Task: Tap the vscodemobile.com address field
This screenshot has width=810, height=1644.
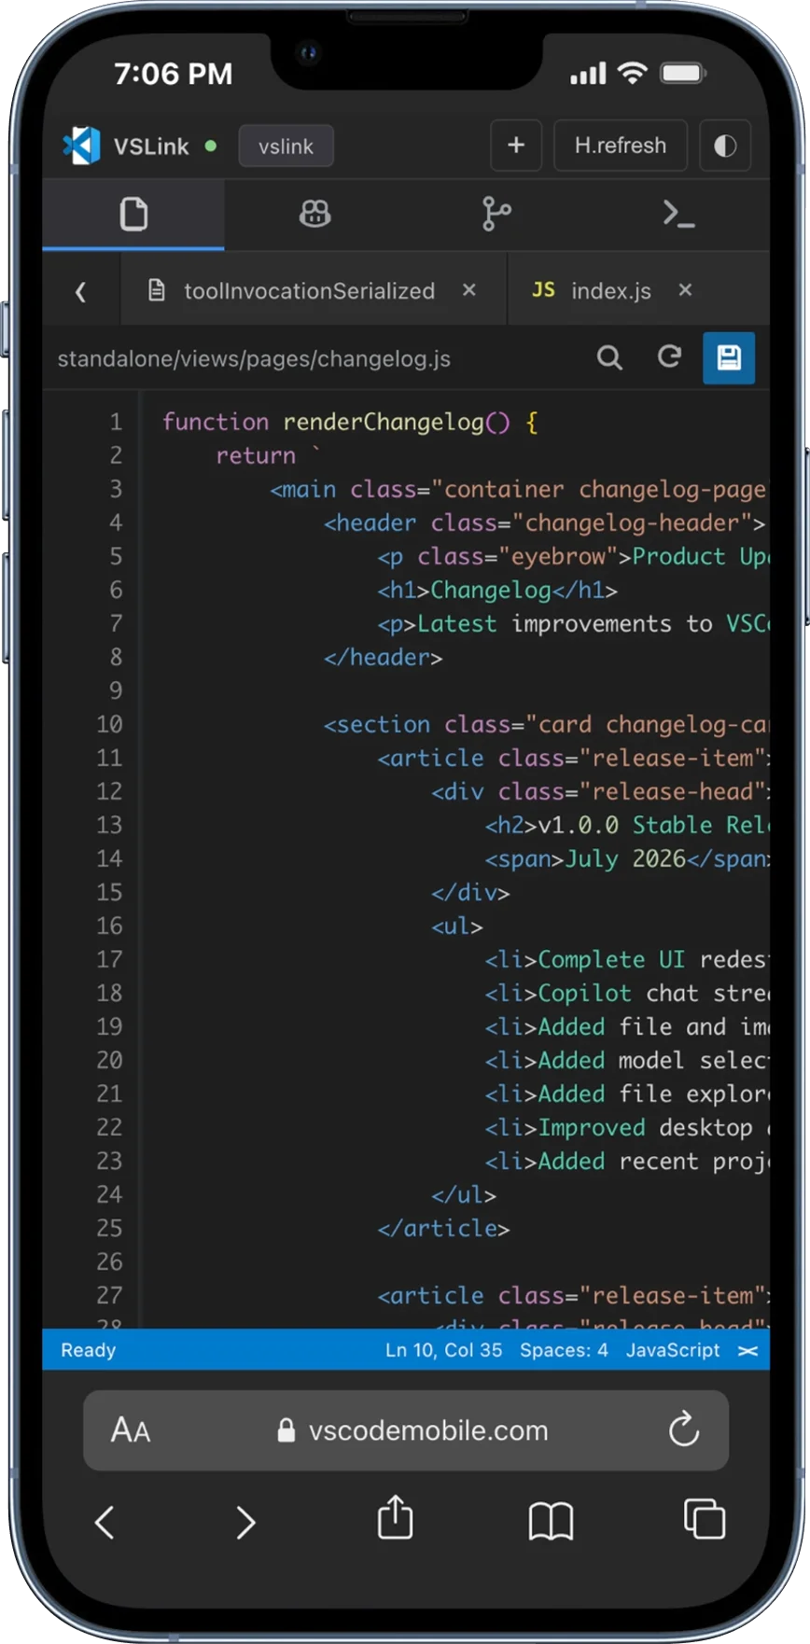Action: [412, 1430]
